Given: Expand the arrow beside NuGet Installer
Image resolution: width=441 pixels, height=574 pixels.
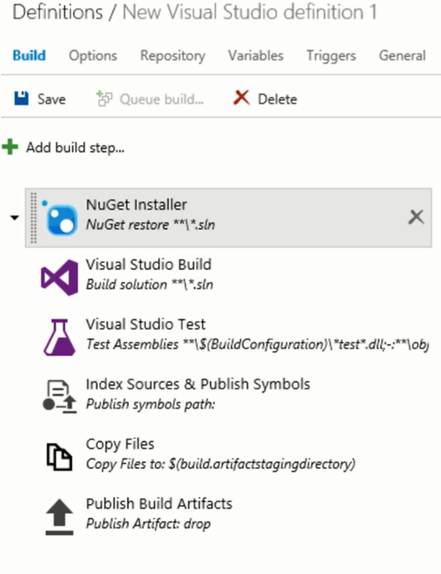Looking at the screenshot, I should (x=14, y=218).
